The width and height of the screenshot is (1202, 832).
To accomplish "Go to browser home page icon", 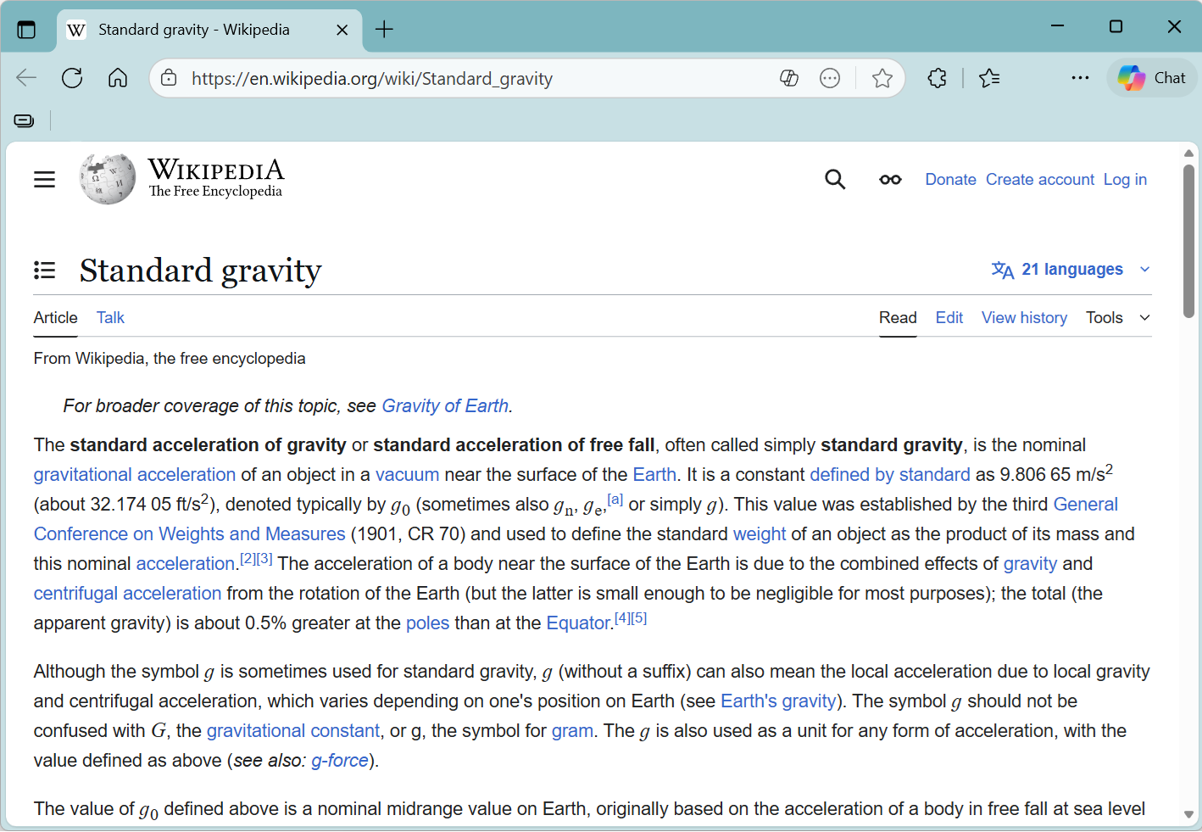I will pyautogui.click(x=118, y=79).
